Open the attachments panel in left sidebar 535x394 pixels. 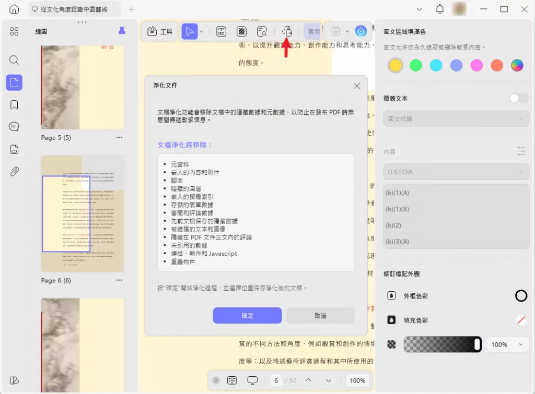pos(14,172)
